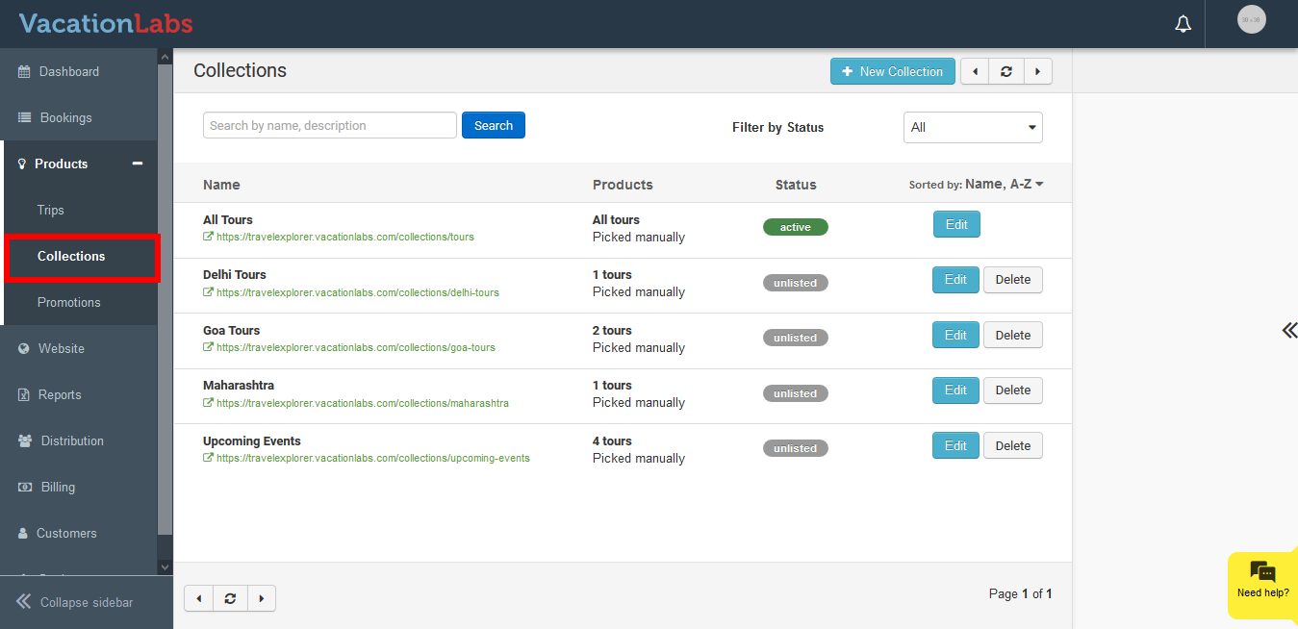Select Promotions in the sidebar
1298x629 pixels.
(68, 302)
